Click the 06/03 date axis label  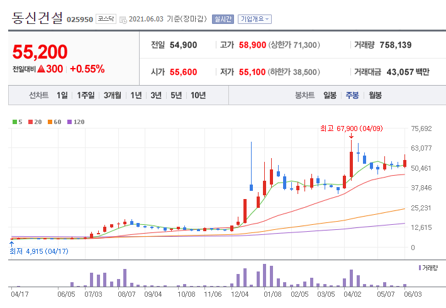413,294
